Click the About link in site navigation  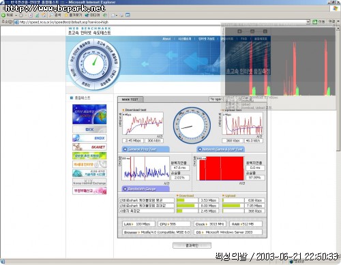166,39
